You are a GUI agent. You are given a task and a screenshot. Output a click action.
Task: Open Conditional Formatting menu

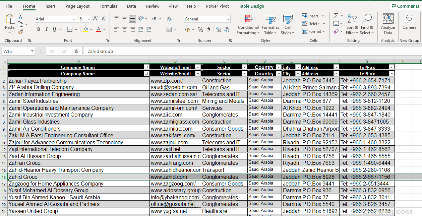[248, 24]
